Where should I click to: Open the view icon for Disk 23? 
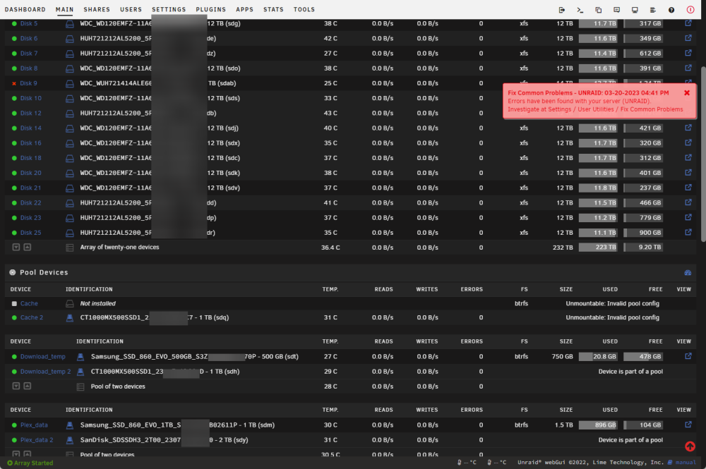[x=688, y=217]
